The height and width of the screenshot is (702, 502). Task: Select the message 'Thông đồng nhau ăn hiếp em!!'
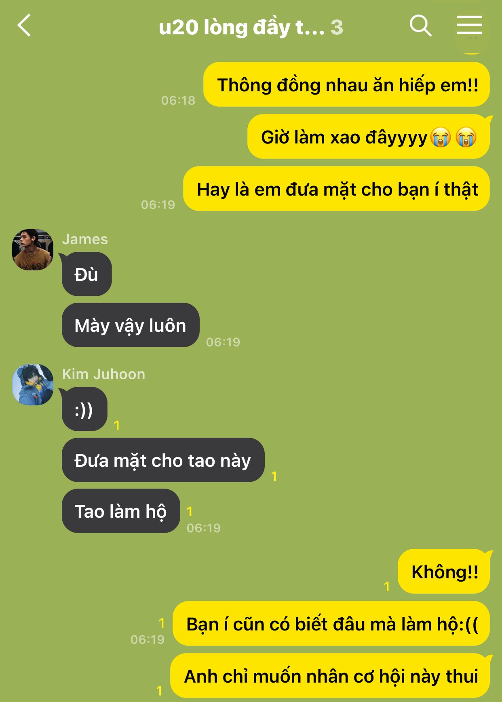pyautogui.click(x=346, y=84)
